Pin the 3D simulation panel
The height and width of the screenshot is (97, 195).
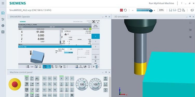[190, 17]
